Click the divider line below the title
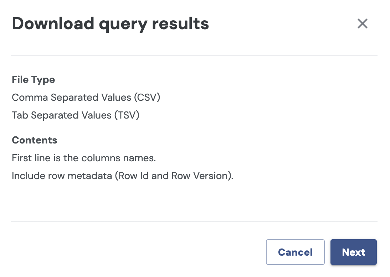The image size is (390, 277). pos(194,55)
